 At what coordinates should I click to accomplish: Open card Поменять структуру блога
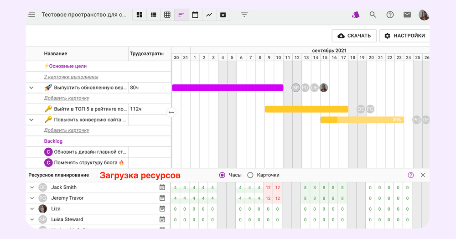pos(89,162)
